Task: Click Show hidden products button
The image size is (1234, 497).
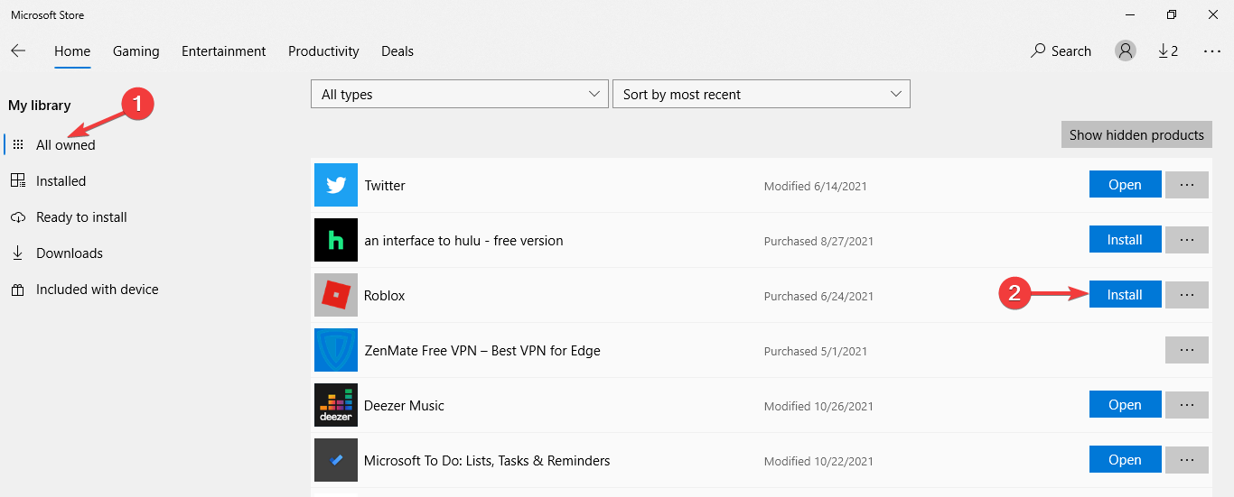Action: pos(1136,135)
